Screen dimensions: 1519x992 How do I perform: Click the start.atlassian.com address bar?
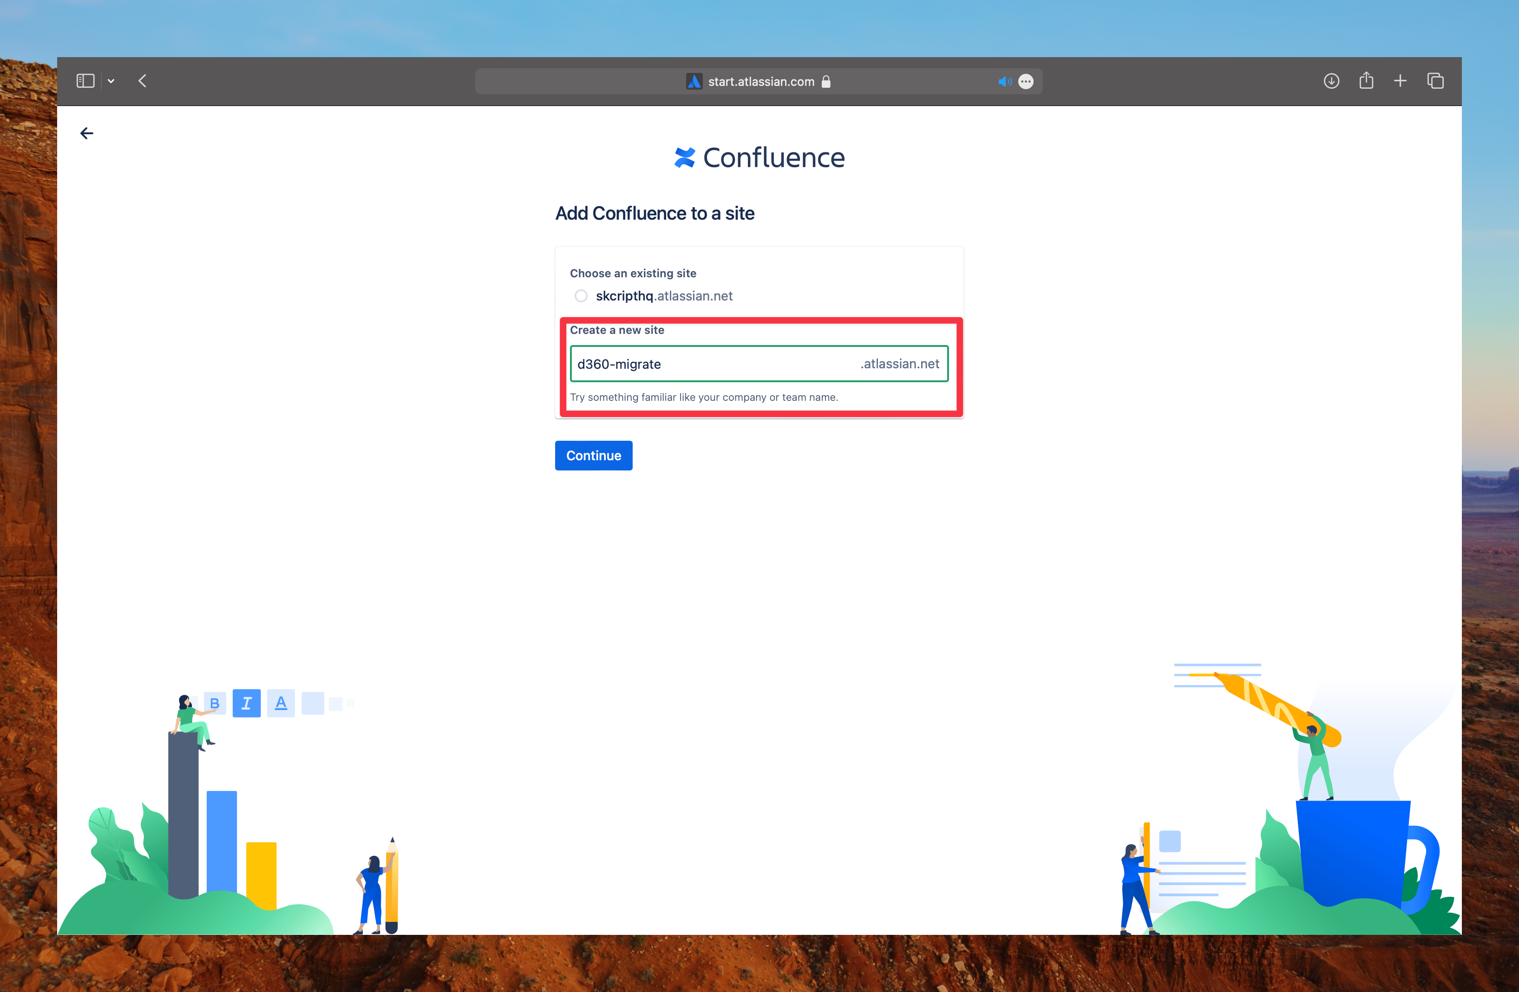[x=761, y=82]
